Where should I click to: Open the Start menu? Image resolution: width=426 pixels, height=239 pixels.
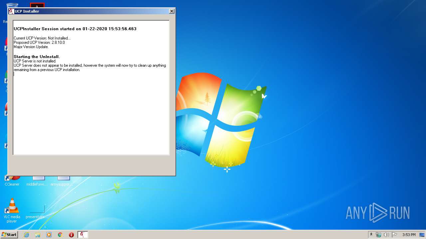9,235
